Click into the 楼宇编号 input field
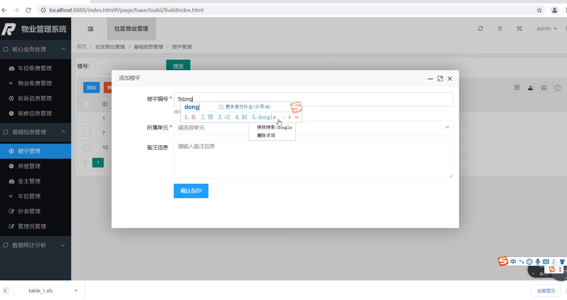 313,99
